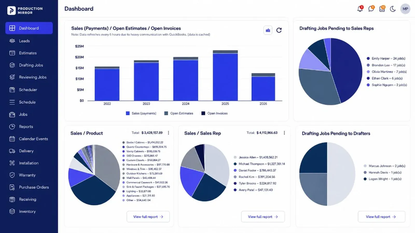The image size is (415, 233).
Task: Open the inbox tray icon with badge
Action: 382,9
